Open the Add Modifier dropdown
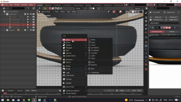The image size is (181, 102). [x=164, y=23]
